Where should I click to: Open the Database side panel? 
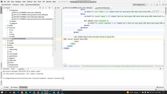click(x=166, y=11)
